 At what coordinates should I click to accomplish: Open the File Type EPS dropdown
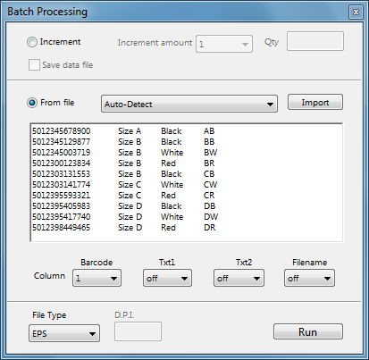[x=64, y=333]
